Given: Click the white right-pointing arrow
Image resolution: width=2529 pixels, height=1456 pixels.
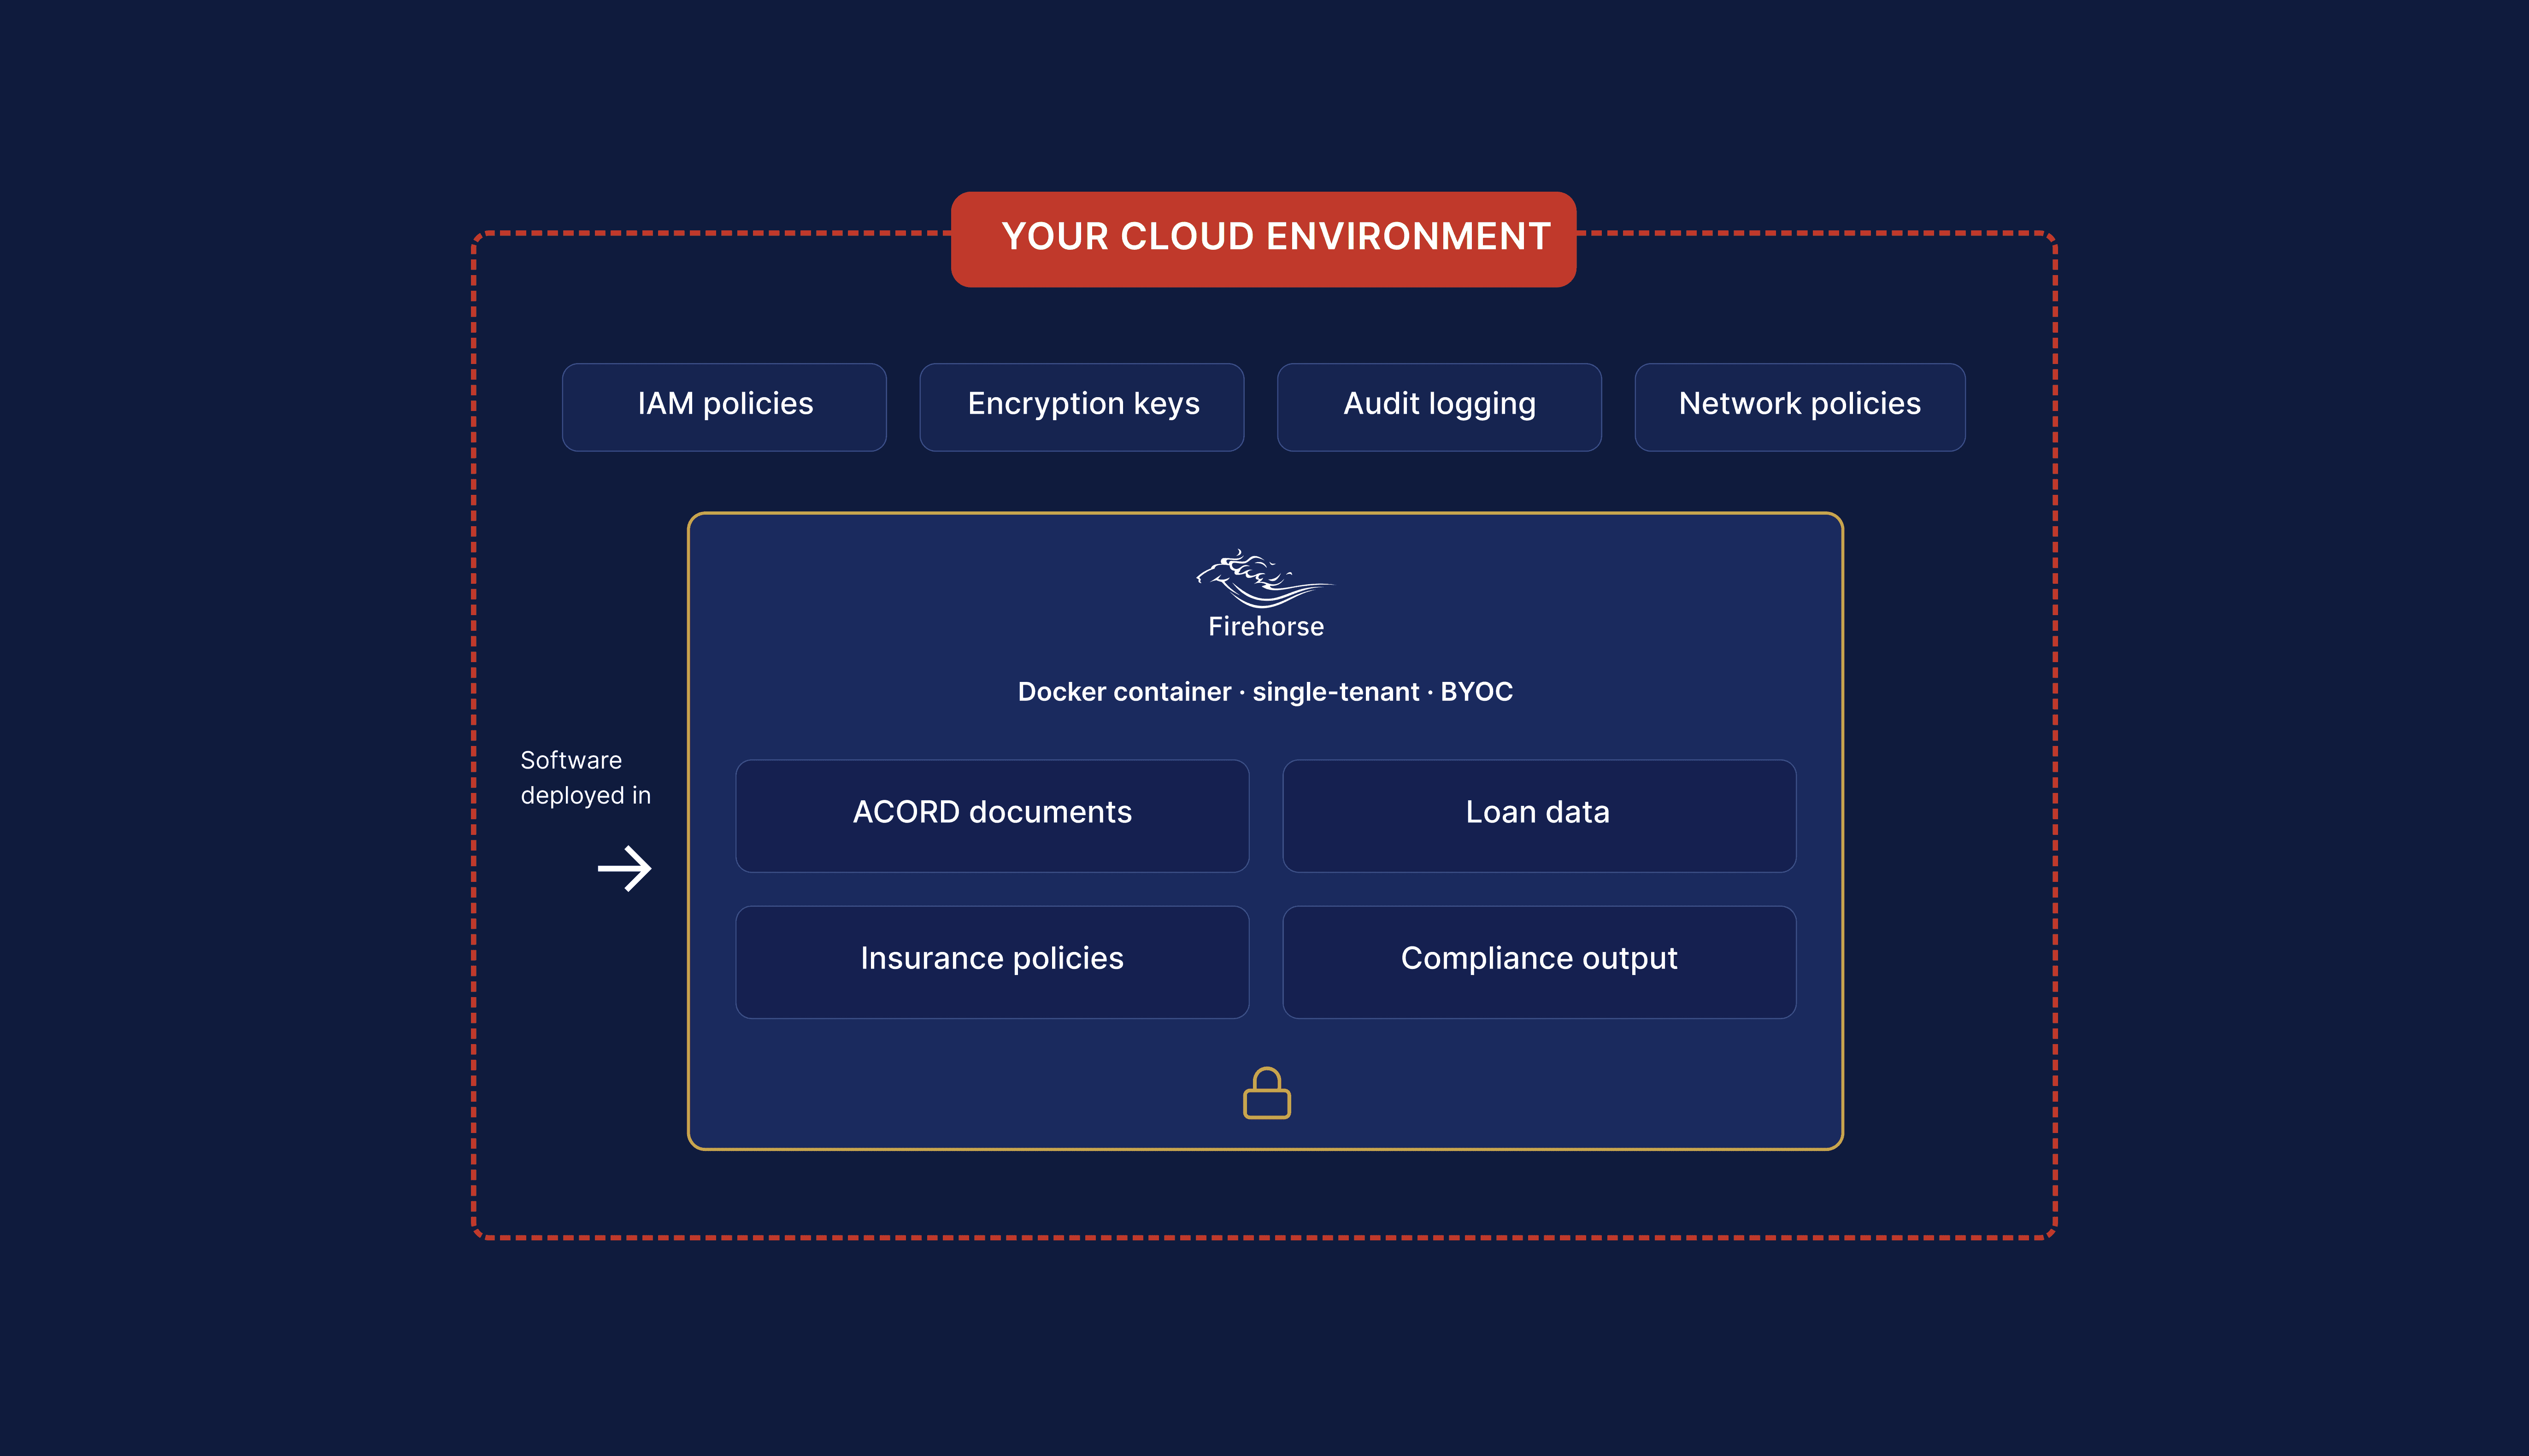Looking at the screenshot, I should [x=624, y=868].
